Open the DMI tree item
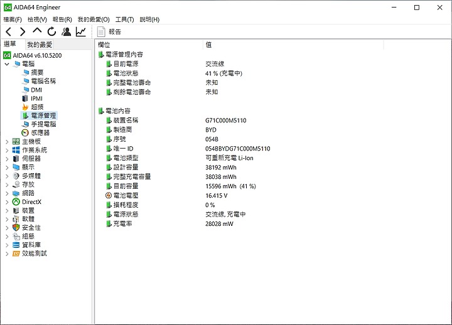This screenshot has width=452, height=325. (x=36, y=90)
